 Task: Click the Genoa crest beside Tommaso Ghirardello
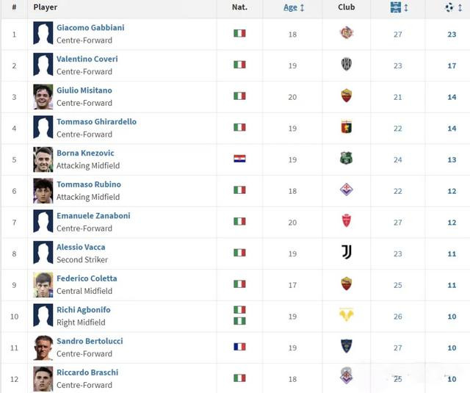pyautogui.click(x=346, y=127)
